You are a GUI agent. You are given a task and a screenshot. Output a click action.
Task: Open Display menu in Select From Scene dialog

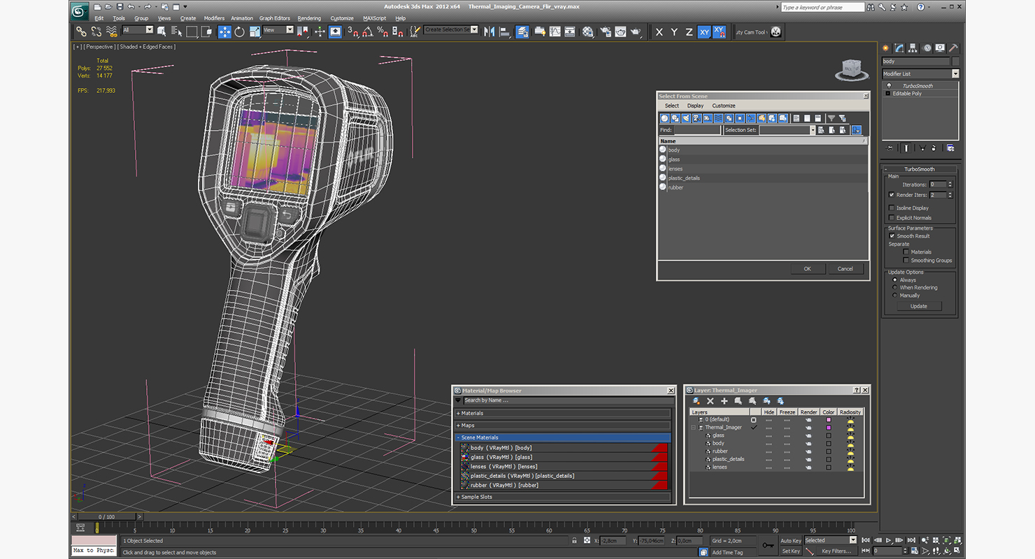[695, 106]
